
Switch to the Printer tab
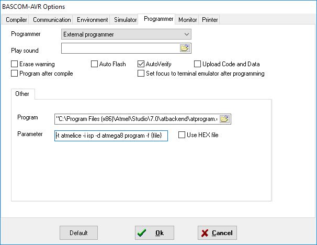coord(210,20)
